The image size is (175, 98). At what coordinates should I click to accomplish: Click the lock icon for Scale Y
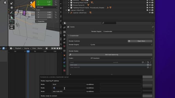pyautogui.click(x=56, y=15)
